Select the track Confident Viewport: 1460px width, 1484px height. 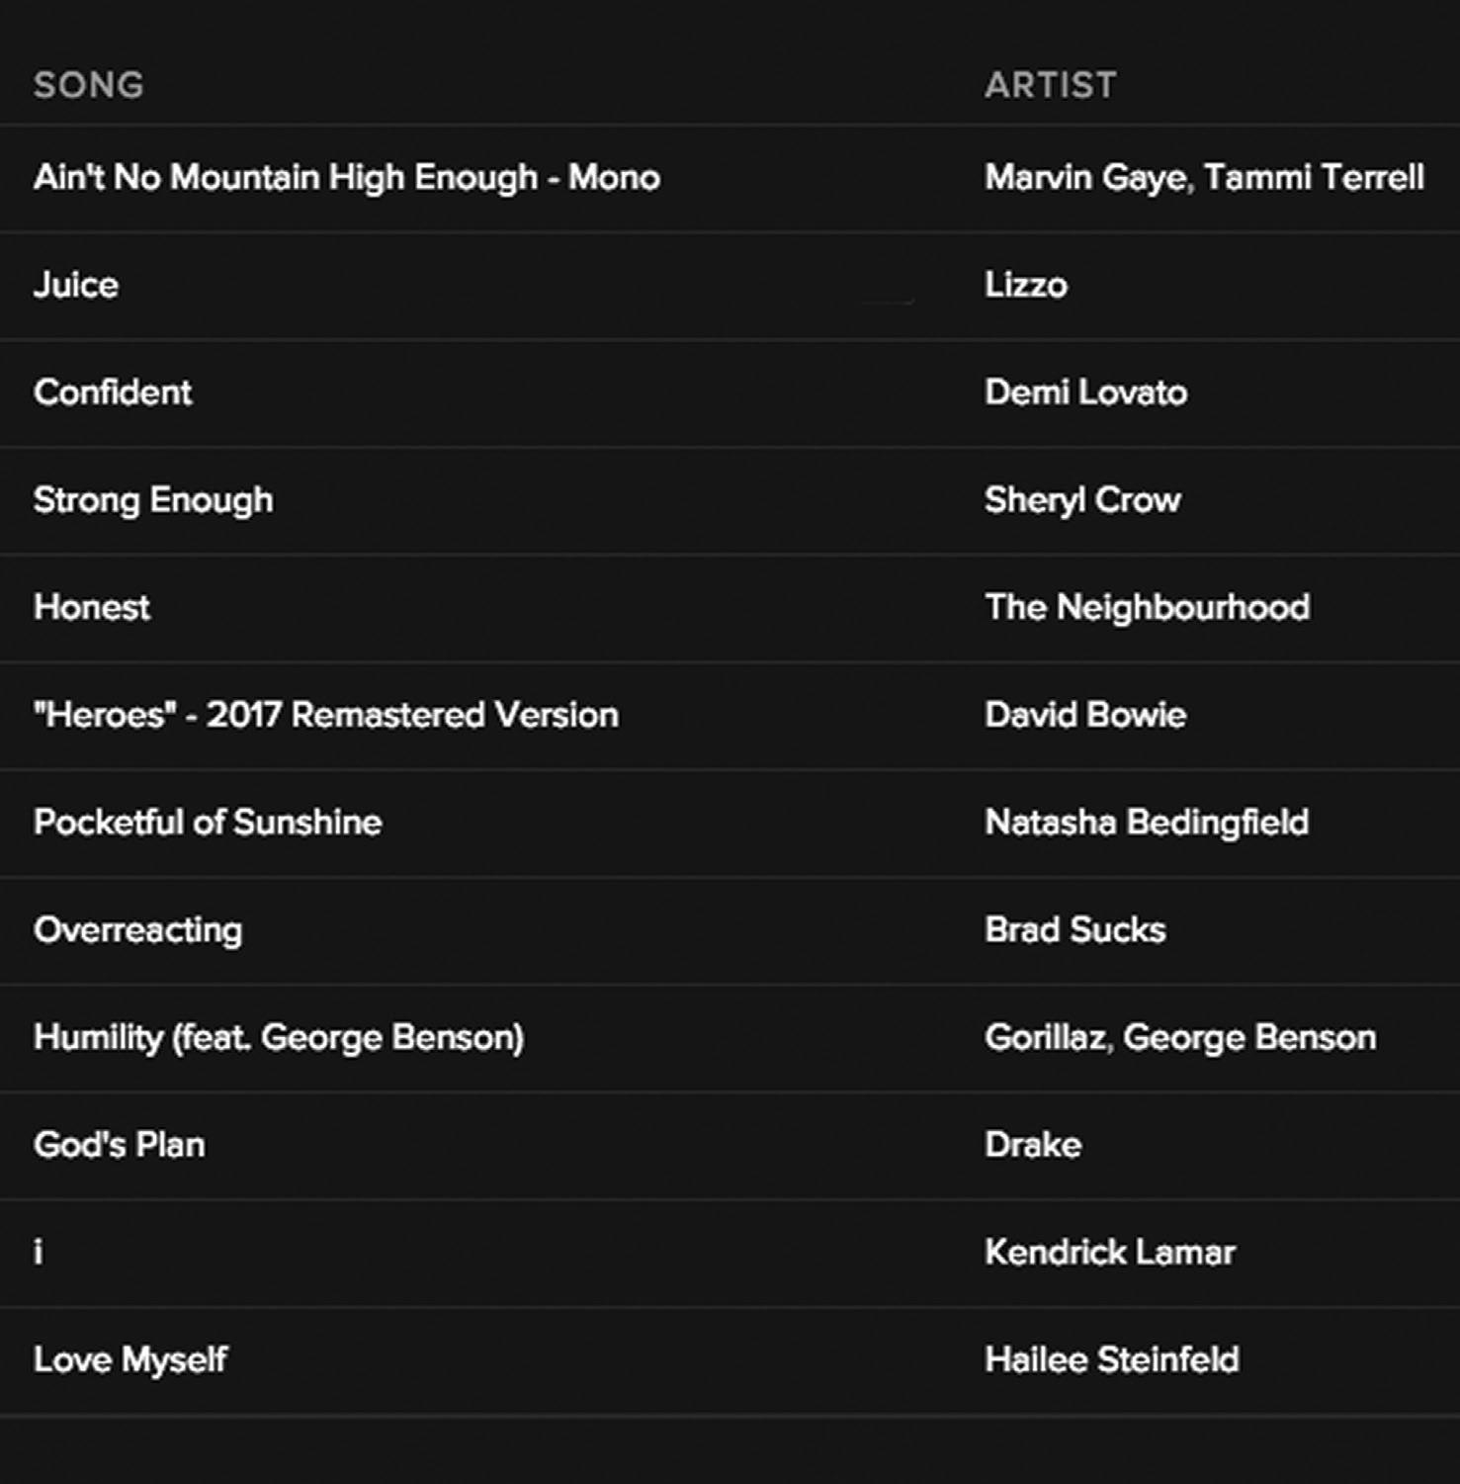coord(113,393)
